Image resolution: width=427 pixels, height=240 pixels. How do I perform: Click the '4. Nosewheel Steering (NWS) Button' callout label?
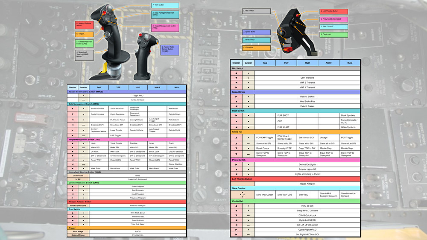85,55
